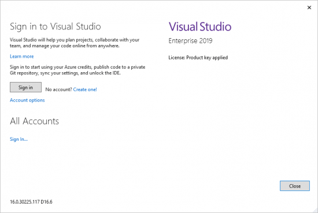The image size is (318, 213).
Task: Click the Sign in button
Action: tap(25, 87)
